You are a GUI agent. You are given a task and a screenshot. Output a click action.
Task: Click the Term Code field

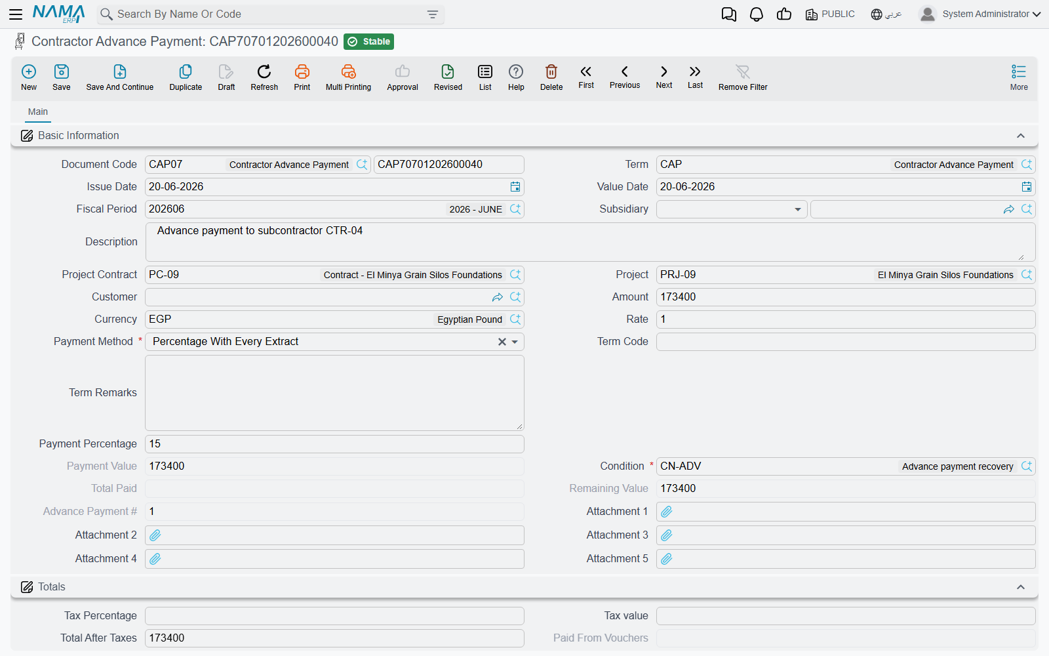coord(846,342)
